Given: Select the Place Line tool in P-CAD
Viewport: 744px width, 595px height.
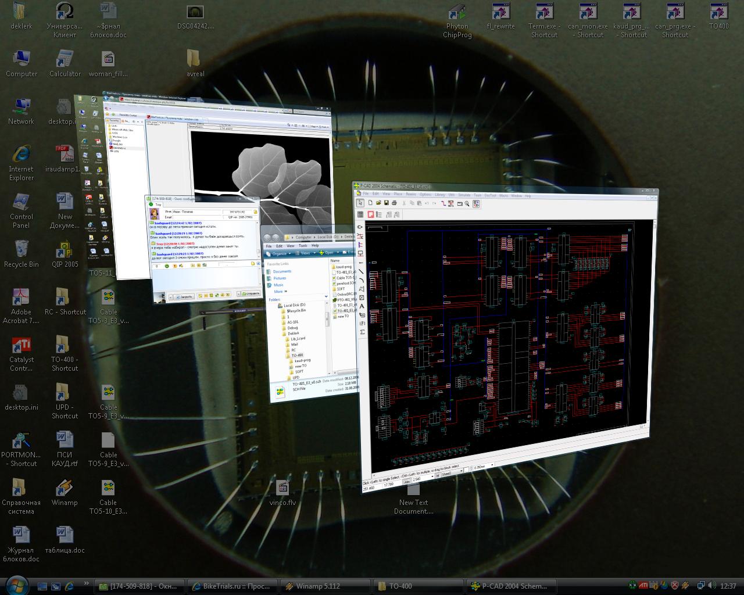Looking at the screenshot, I should 362,272.
